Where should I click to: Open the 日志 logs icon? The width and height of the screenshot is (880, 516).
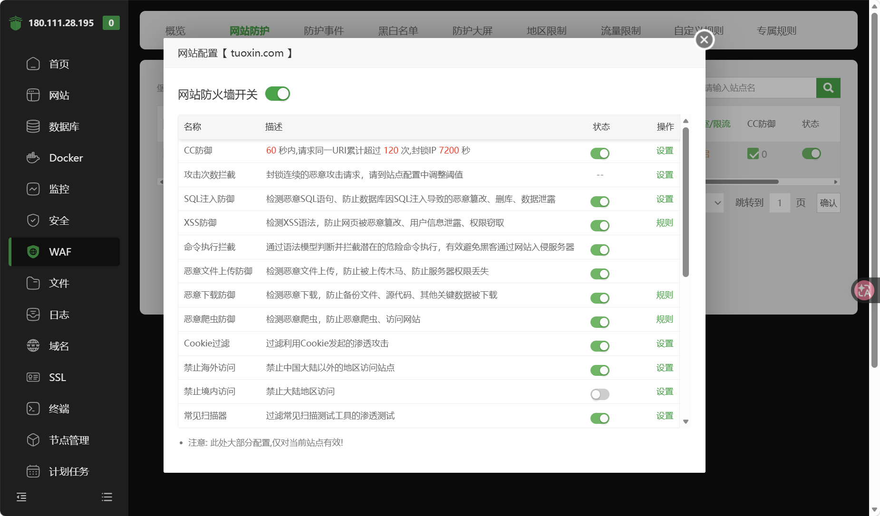[33, 315]
